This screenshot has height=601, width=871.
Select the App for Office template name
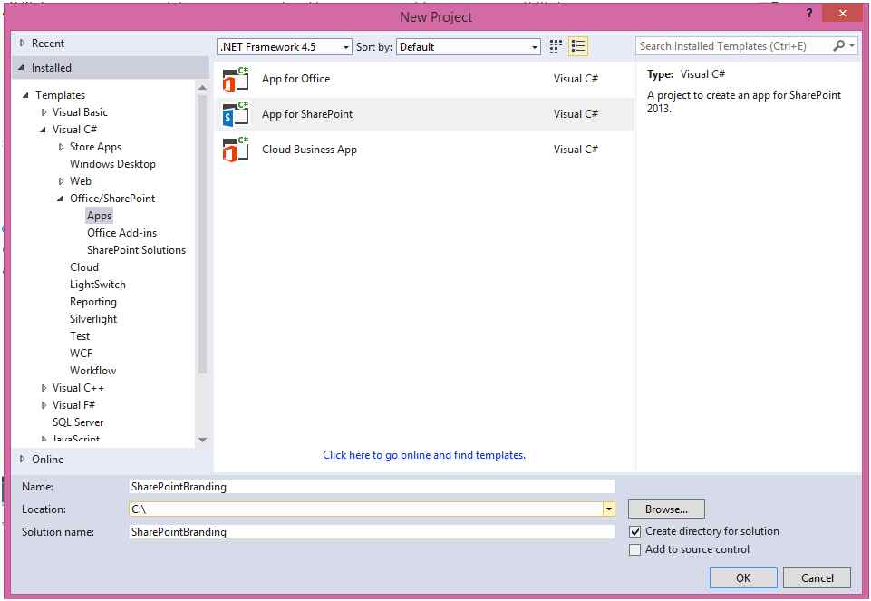295,79
